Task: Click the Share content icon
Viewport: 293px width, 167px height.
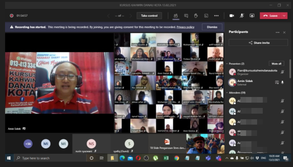Action: (252, 16)
